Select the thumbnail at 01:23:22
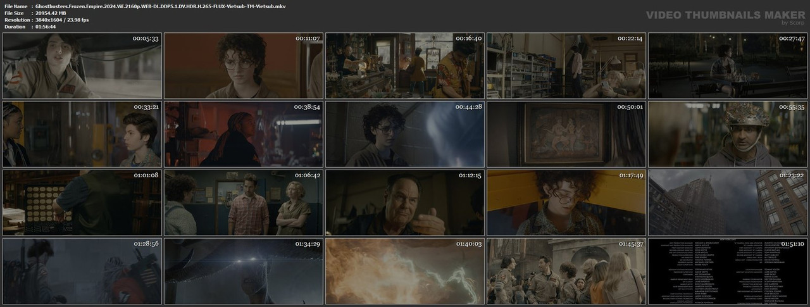 click(x=727, y=203)
